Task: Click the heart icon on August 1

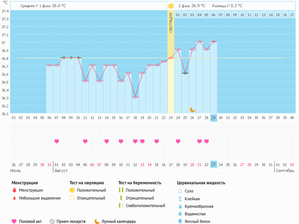Action: tap(57, 141)
